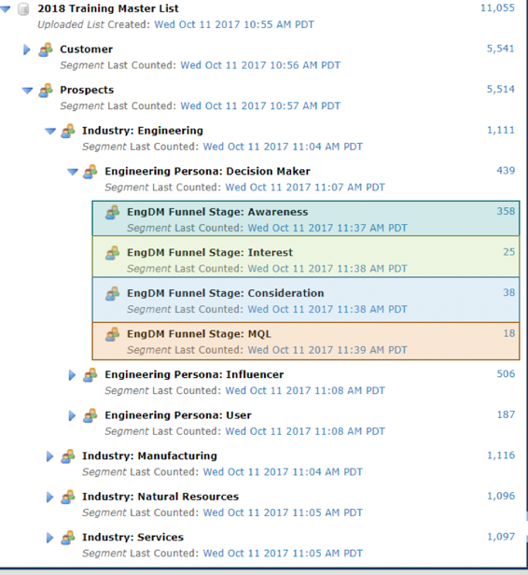The height and width of the screenshot is (575, 528).
Task: Collapse the Prospects segment
Action: [x=27, y=91]
